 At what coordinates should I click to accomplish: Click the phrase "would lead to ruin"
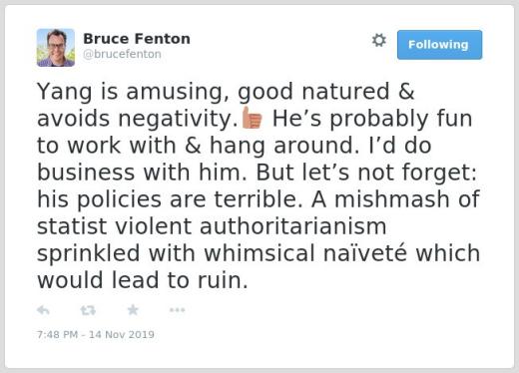tap(142, 280)
